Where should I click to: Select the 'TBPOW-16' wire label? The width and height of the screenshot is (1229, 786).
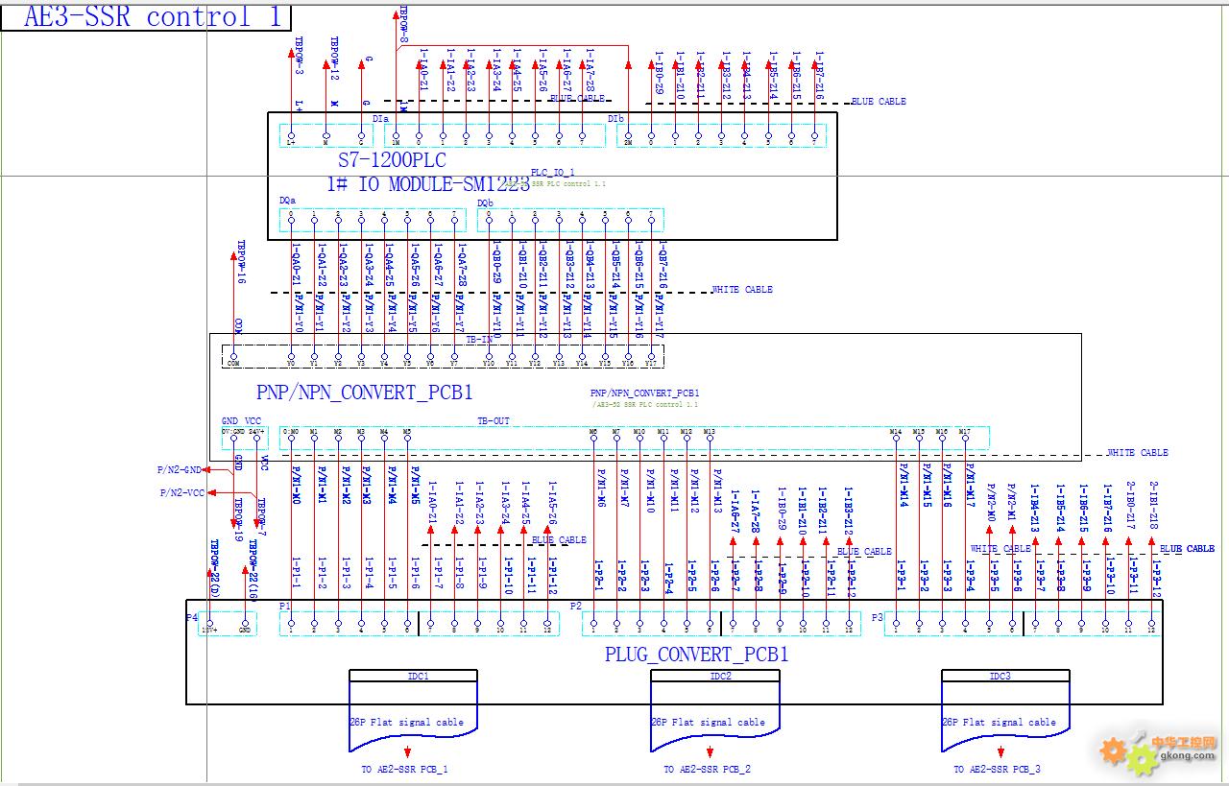point(241,261)
